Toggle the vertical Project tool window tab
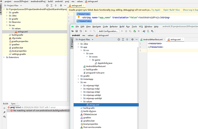 72,42
